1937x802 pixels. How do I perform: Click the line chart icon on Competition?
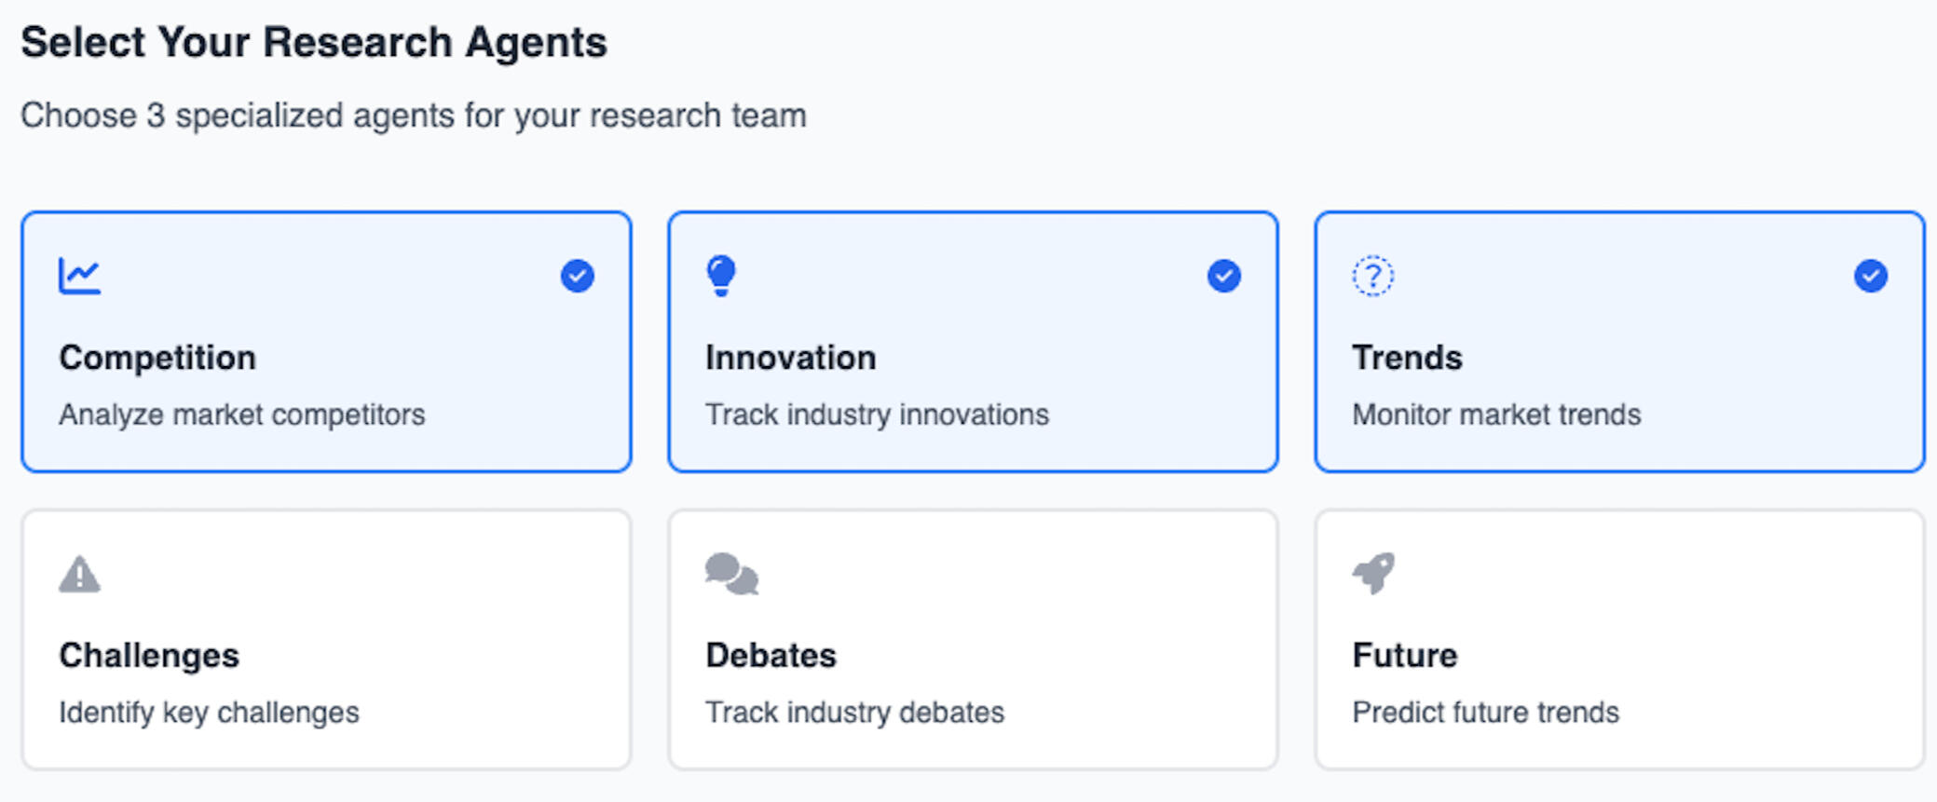click(x=79, y=276)
